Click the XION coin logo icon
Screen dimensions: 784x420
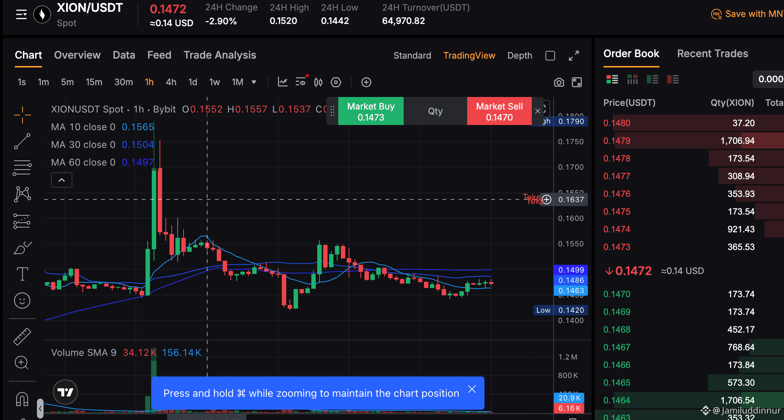tap(42, 15)
